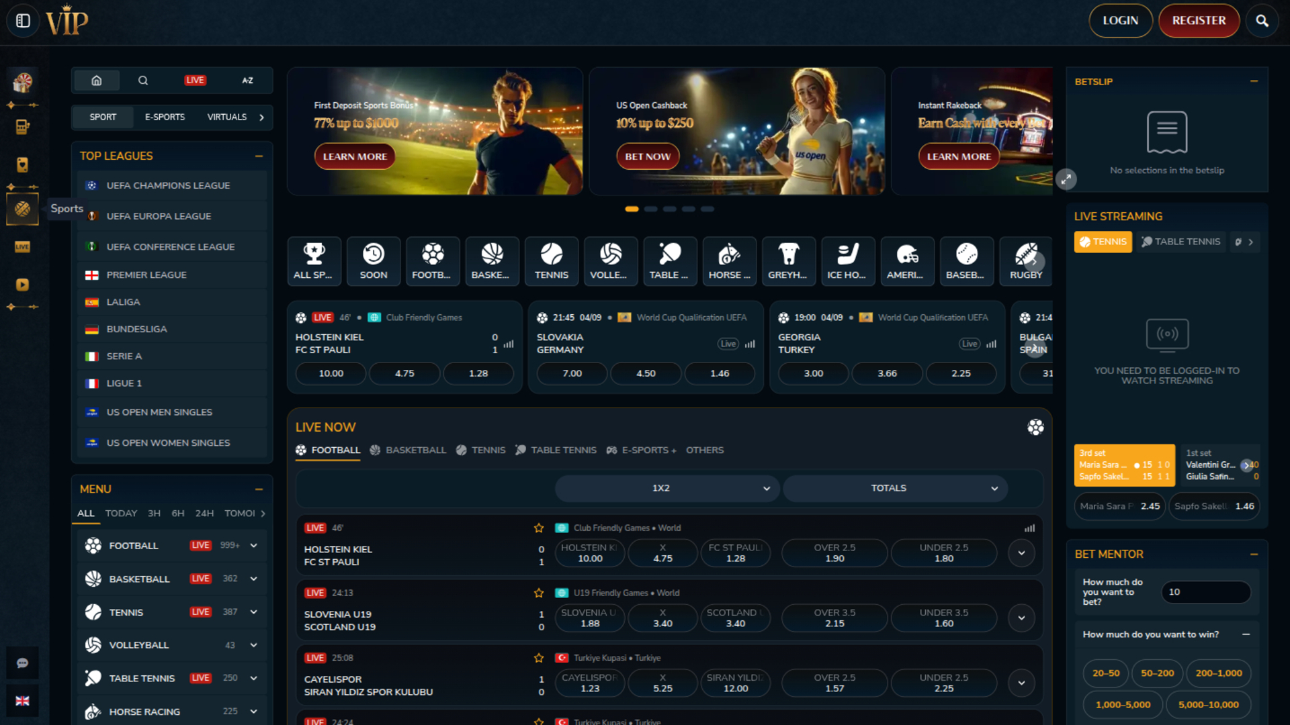
Task: Enable the LIVE filter in league search bar
Action: point(194,80)
